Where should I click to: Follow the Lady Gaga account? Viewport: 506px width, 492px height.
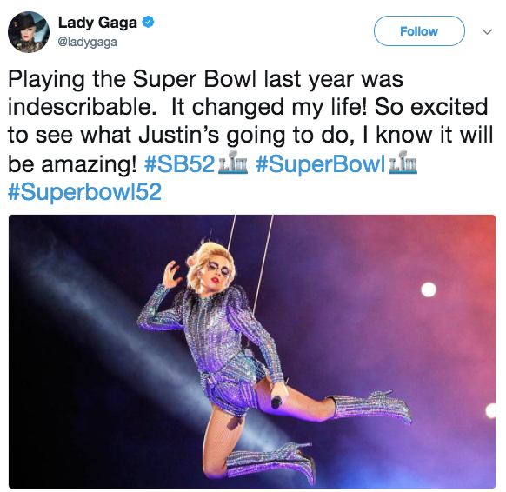[419, 31]
